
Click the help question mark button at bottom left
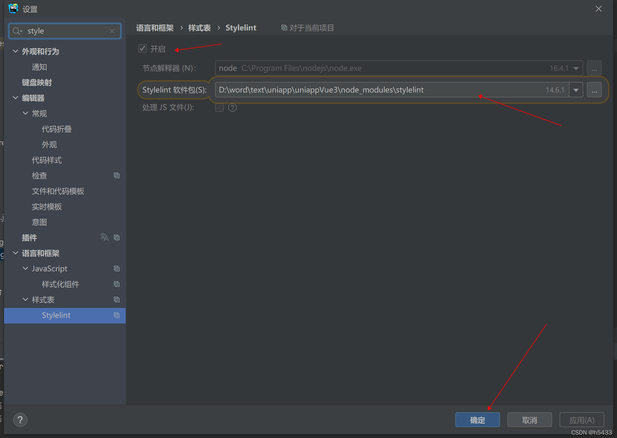pos(20,420)
